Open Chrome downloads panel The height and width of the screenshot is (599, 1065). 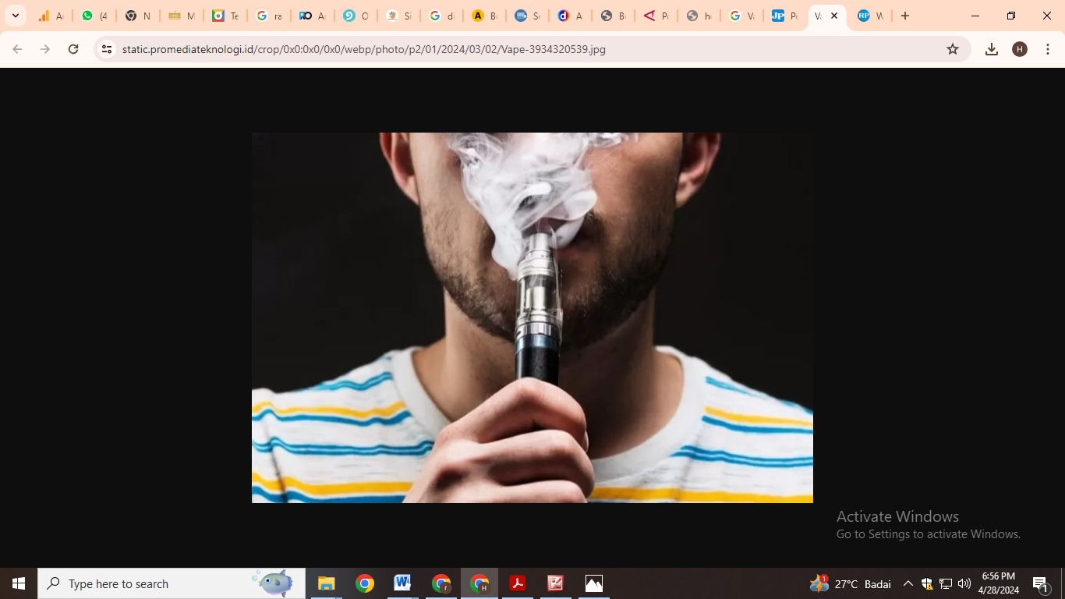pyautogui.click(x=992, y=49)
